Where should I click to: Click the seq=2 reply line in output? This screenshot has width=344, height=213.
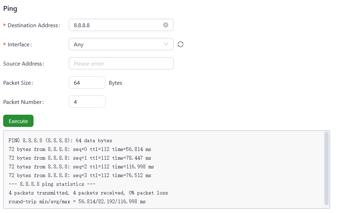[81, 167]
